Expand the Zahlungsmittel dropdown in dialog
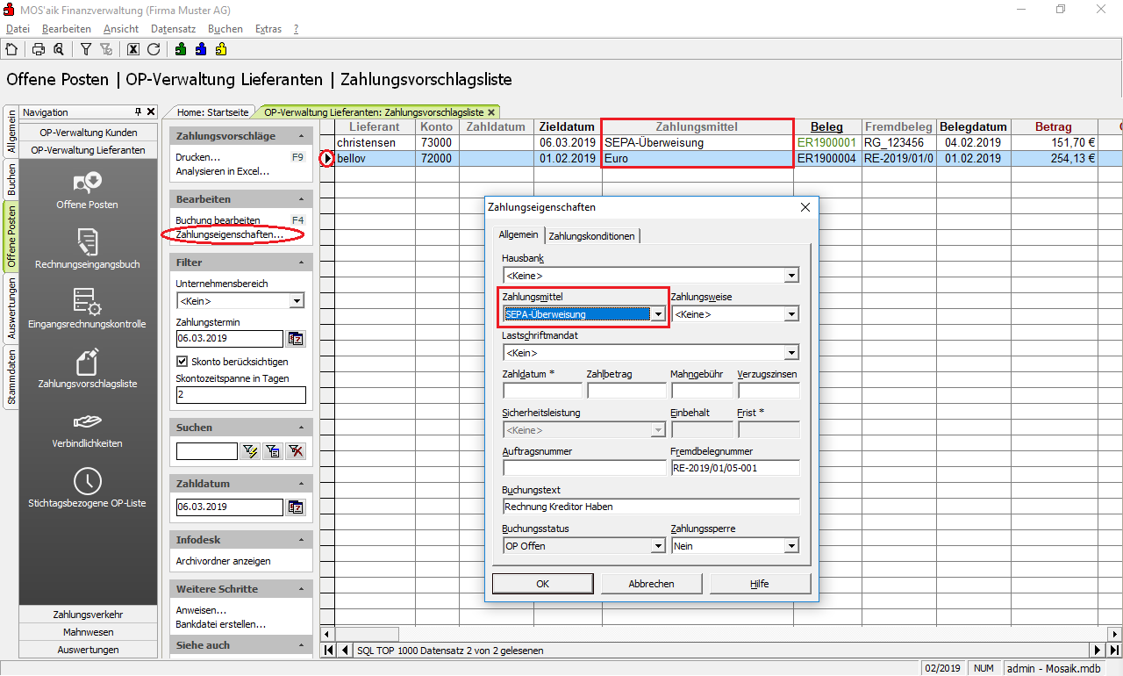The image size is (1123, 676). (657, 314)
